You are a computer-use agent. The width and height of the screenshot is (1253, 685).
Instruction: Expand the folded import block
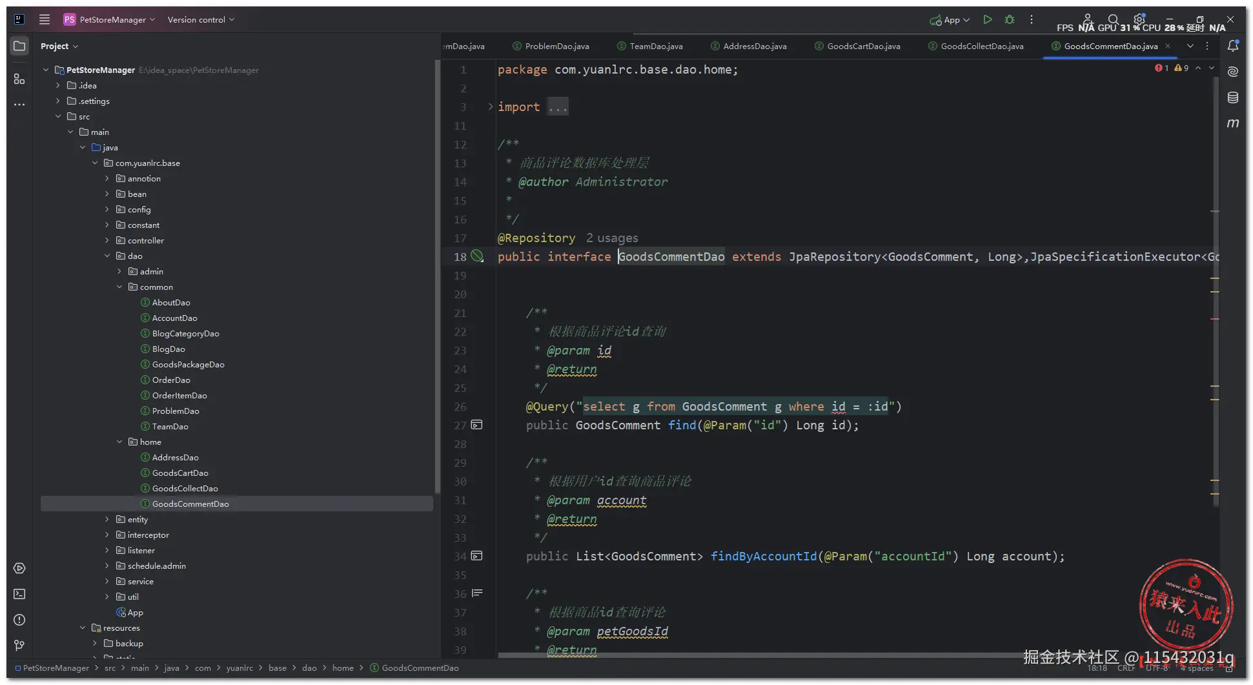[x=490, y=107]
